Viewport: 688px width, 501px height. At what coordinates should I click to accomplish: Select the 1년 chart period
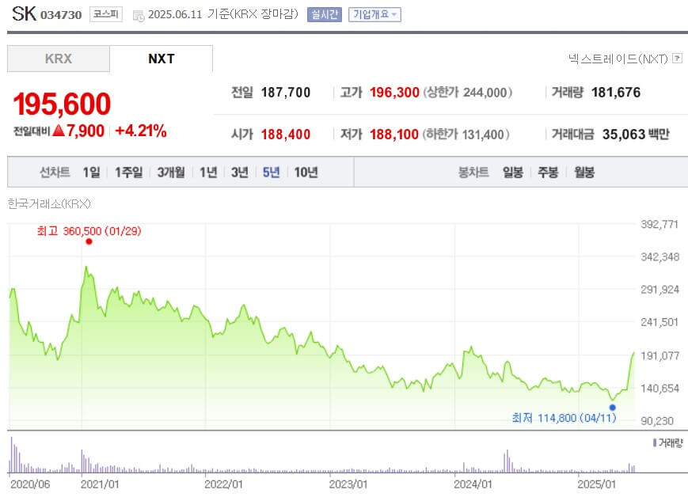[x=206, y=172]
